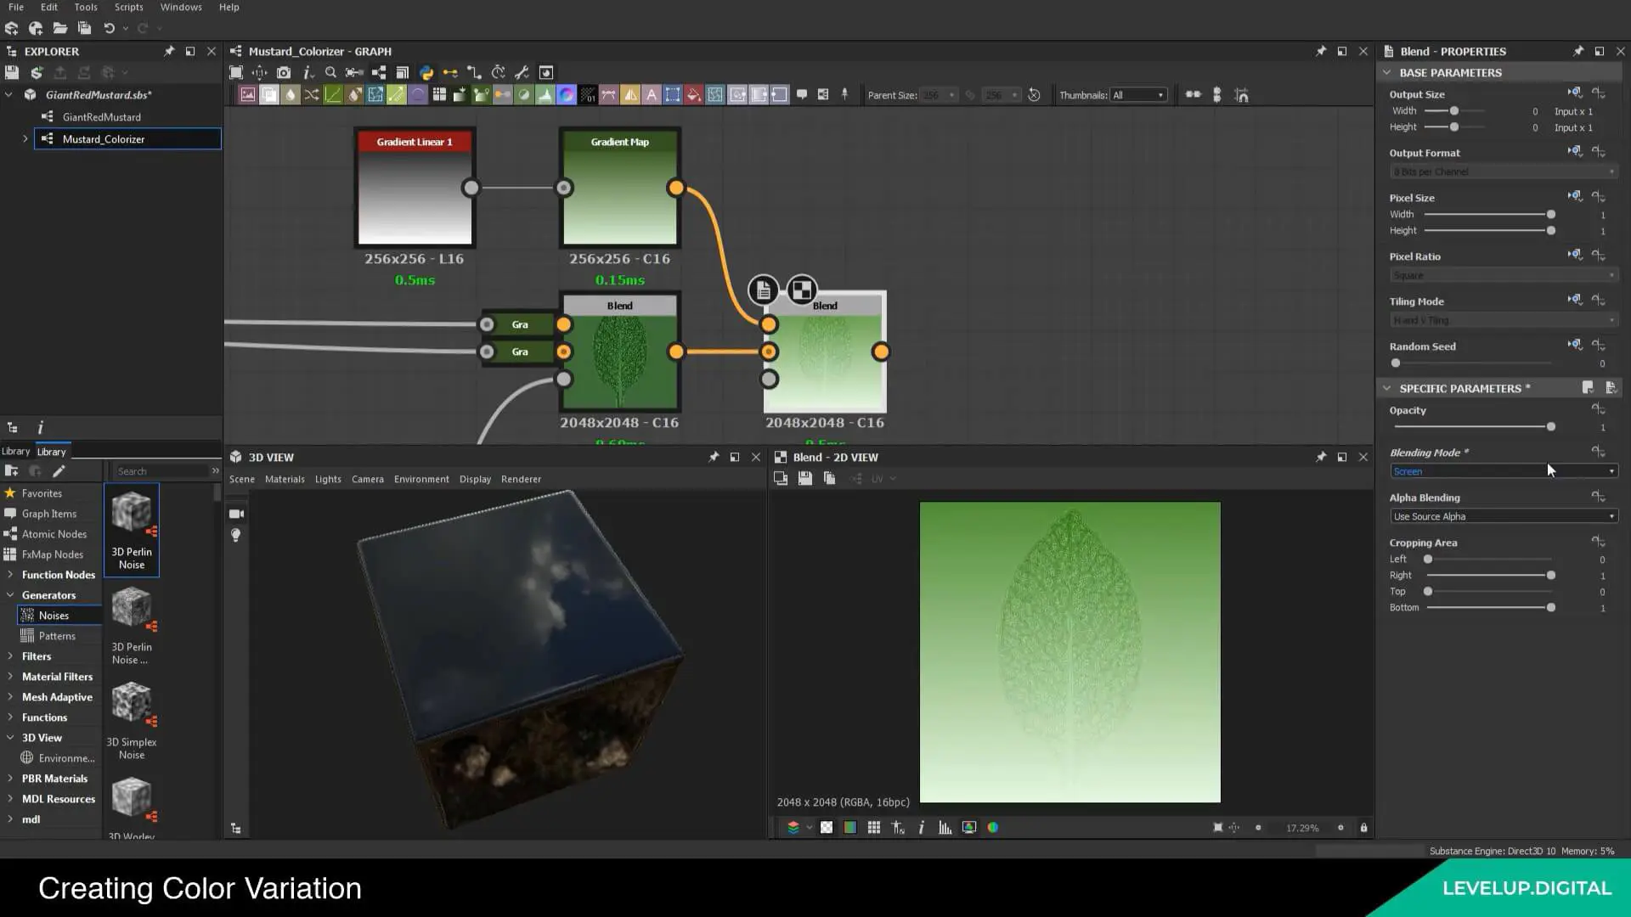
Task: Add a Uniform Color node from node bar
Action: (694, 95)
